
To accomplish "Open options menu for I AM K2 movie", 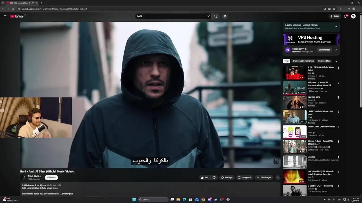I will pyautogui.click(x=338, y=112).
